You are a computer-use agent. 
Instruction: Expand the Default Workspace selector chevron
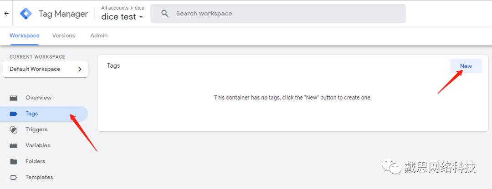pos(80,69)
